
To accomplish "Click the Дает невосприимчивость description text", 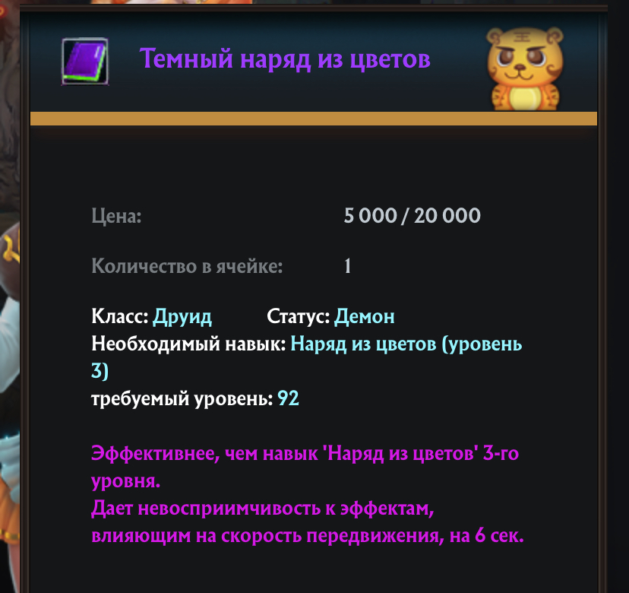I will pyautogui.click(x=307, y=522).
